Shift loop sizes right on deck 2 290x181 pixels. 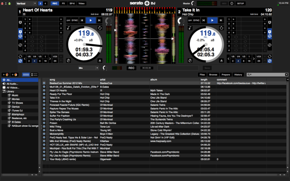(254, 59)
